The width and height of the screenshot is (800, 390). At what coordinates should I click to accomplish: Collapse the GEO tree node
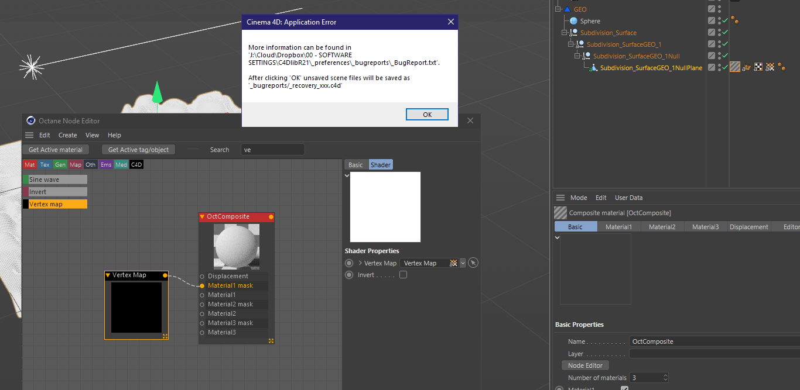coord(559,9)
